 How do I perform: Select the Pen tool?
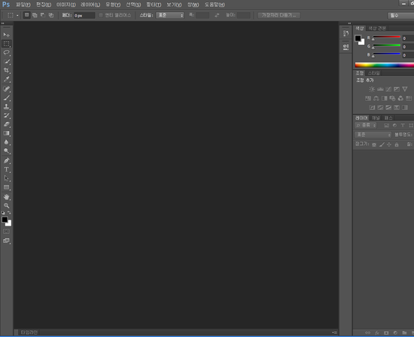(x=6, y=160)
